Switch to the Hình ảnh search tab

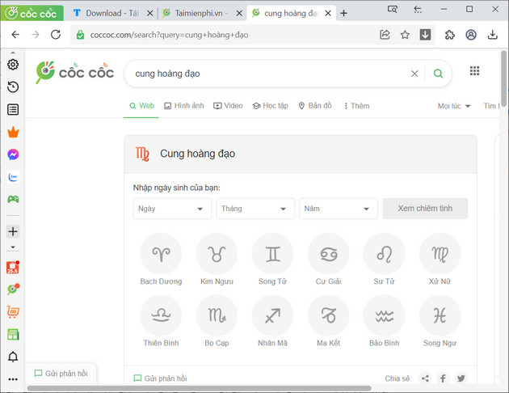[x=183, y=106]
